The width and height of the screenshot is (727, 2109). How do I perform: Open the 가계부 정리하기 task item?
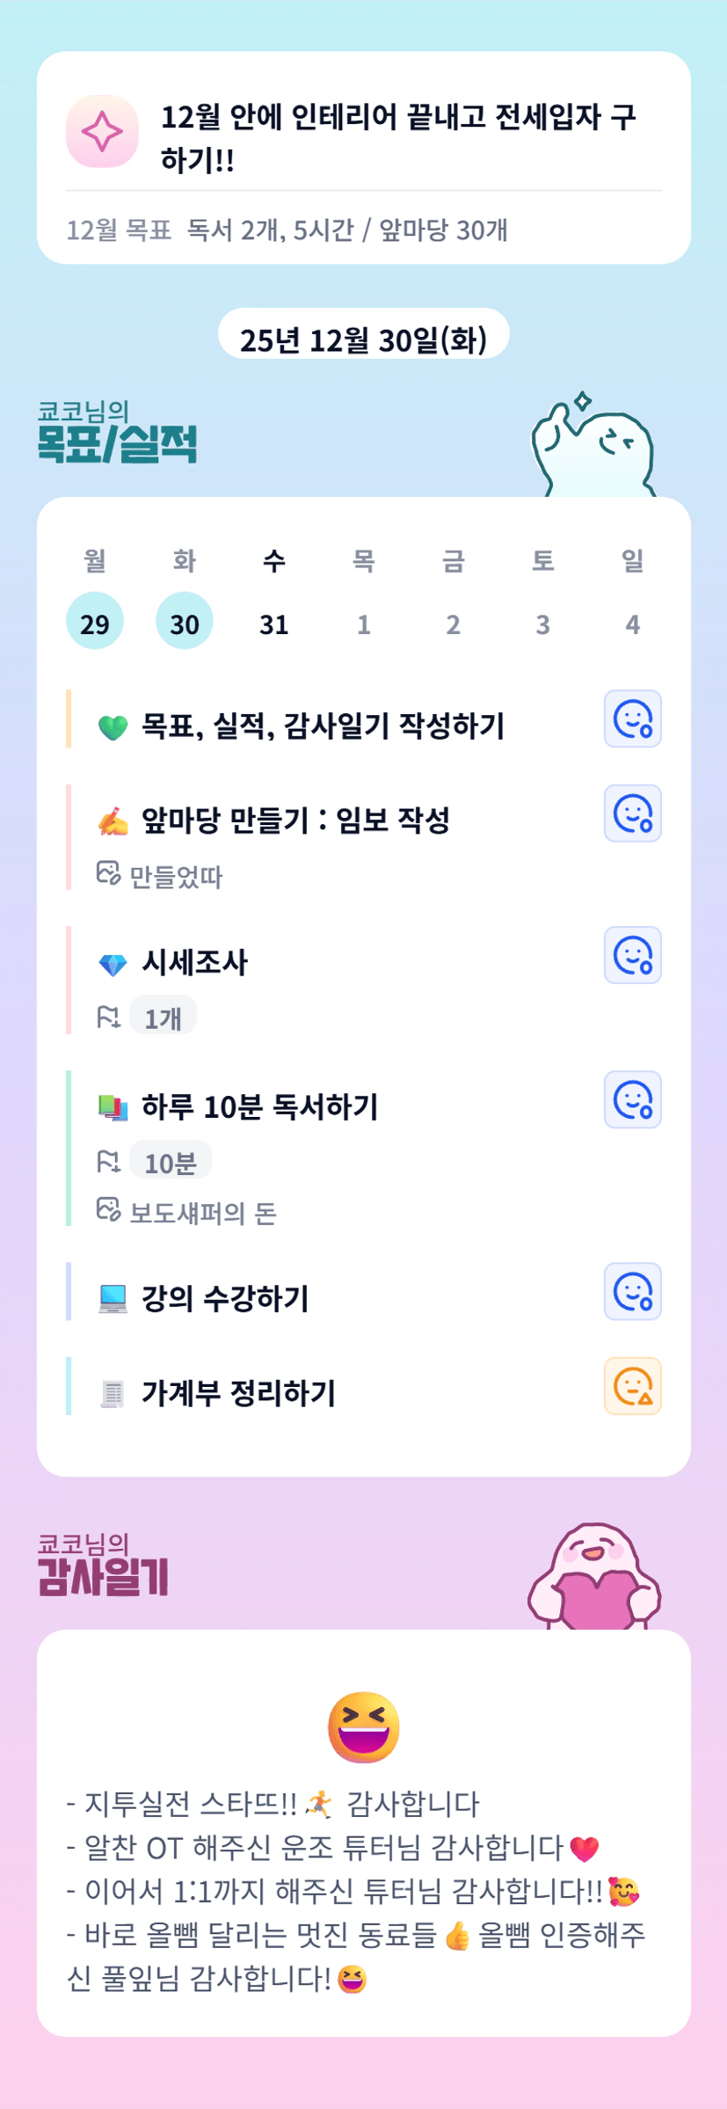pyautogui.click(x=239, y=1393)
